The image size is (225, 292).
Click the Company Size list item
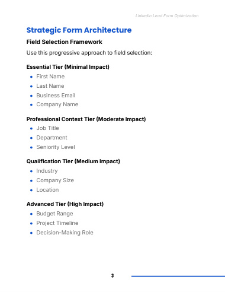55,180
